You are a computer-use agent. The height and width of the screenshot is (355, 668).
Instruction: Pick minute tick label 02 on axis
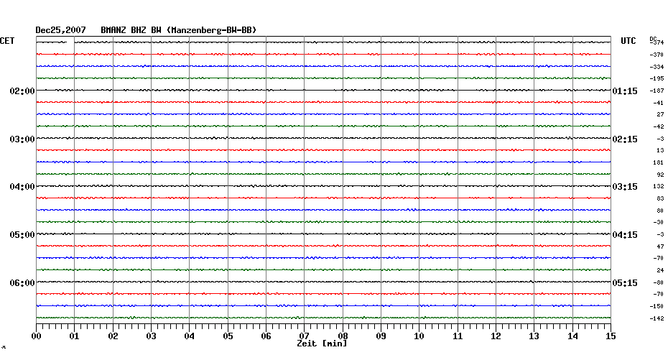(113, 336)
